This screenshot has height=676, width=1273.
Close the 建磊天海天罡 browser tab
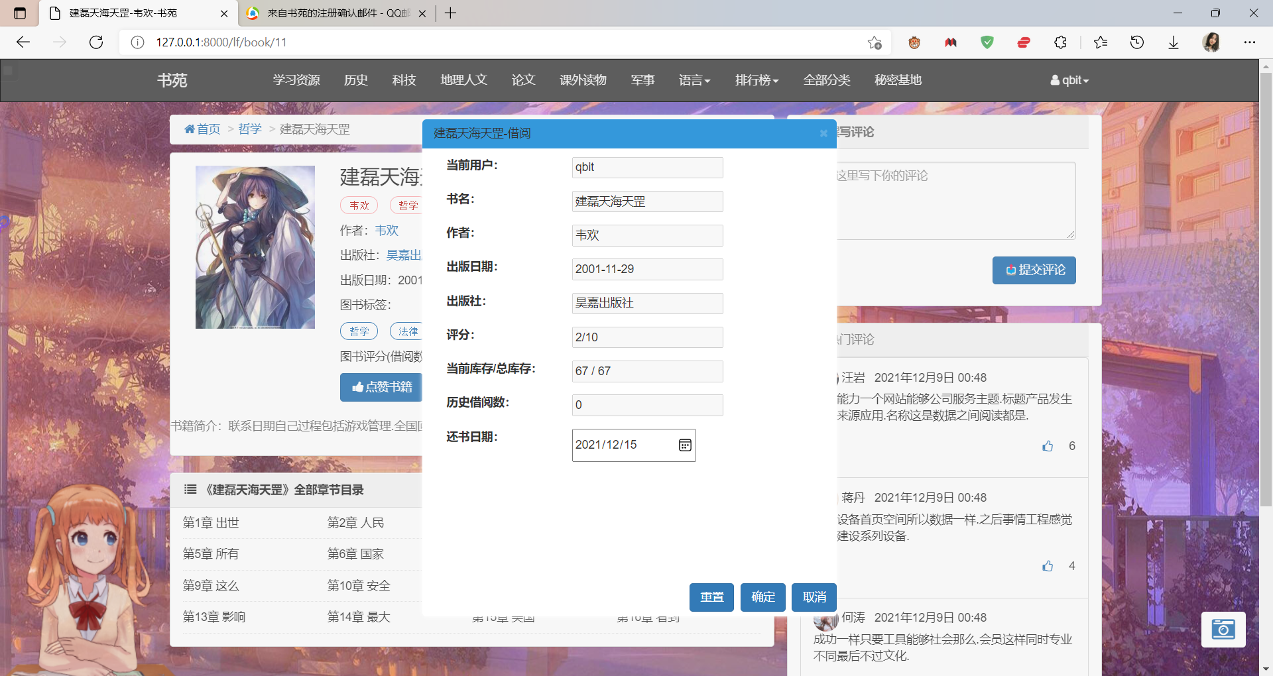click(x=224, y=13)
